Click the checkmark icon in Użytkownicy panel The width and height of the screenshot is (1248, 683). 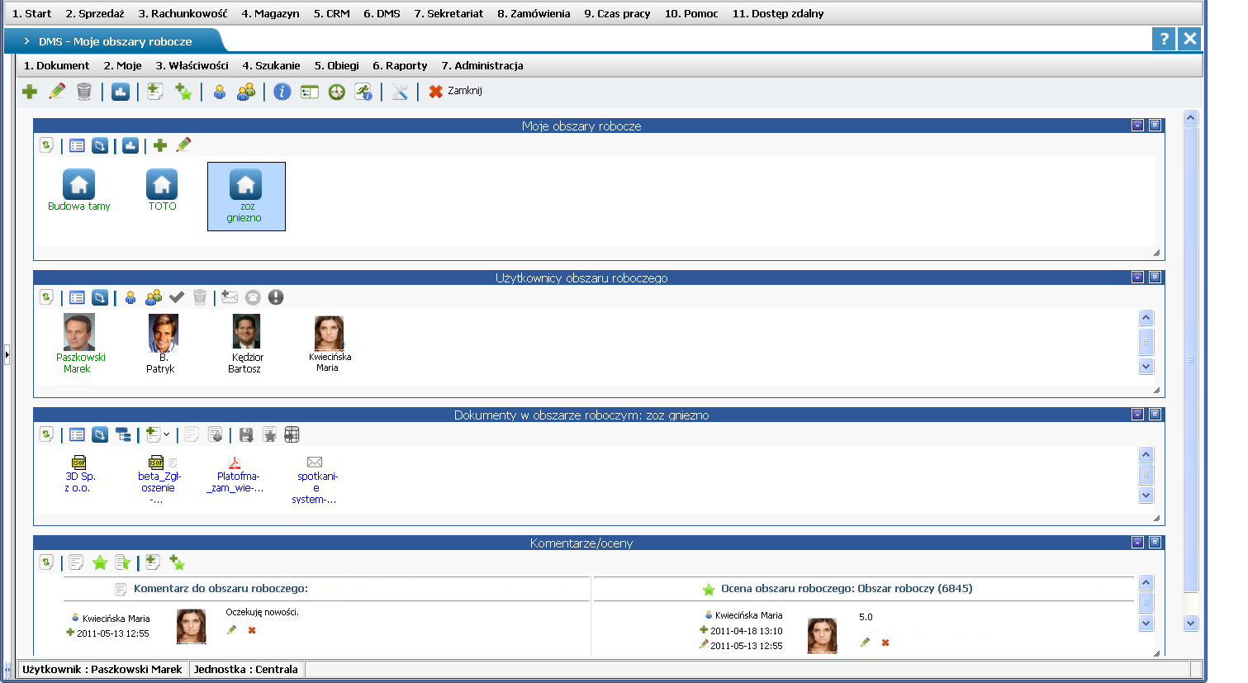click(x=177, y=297)
